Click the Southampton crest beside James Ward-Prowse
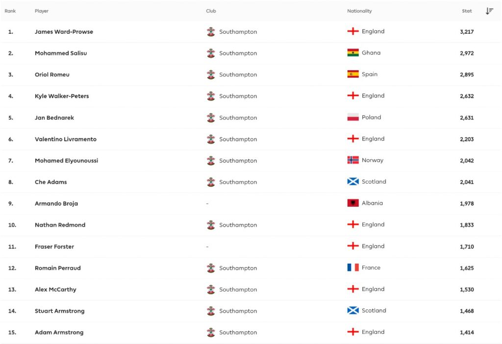502x344 pixels. (211, 31)
